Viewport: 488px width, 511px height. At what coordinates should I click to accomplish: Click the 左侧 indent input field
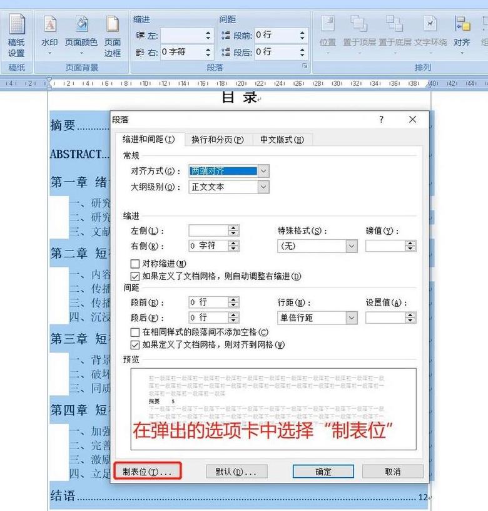click(208, 230)
